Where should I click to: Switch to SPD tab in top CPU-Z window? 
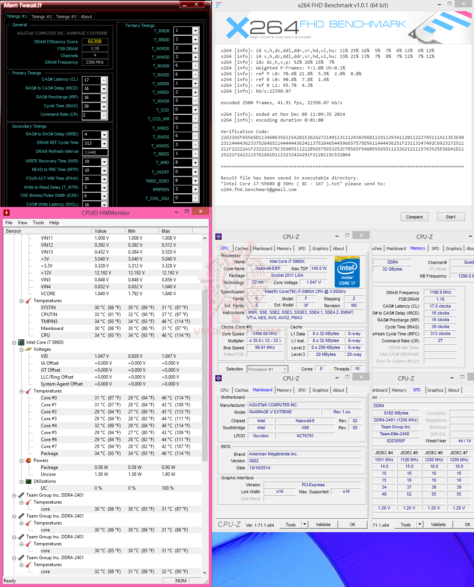coord(302,249)
